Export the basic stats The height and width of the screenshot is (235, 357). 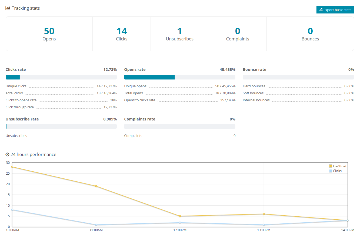tap(335, 10)
